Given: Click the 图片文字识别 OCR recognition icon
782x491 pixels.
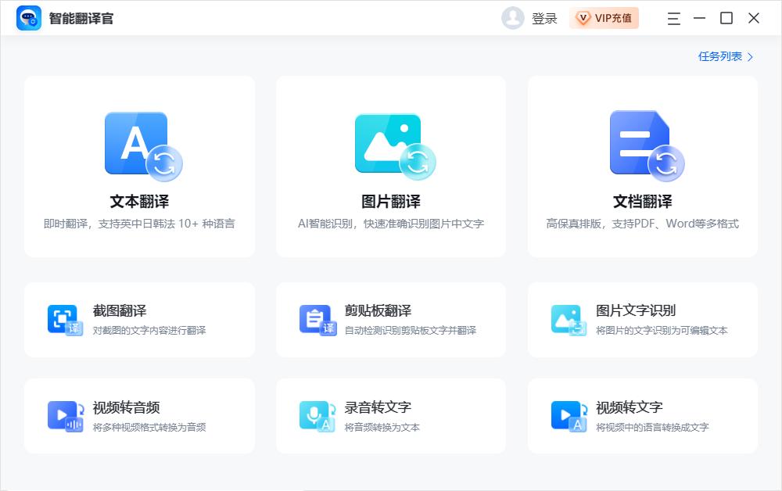Looking at the screenshot, I should [568, 319].
